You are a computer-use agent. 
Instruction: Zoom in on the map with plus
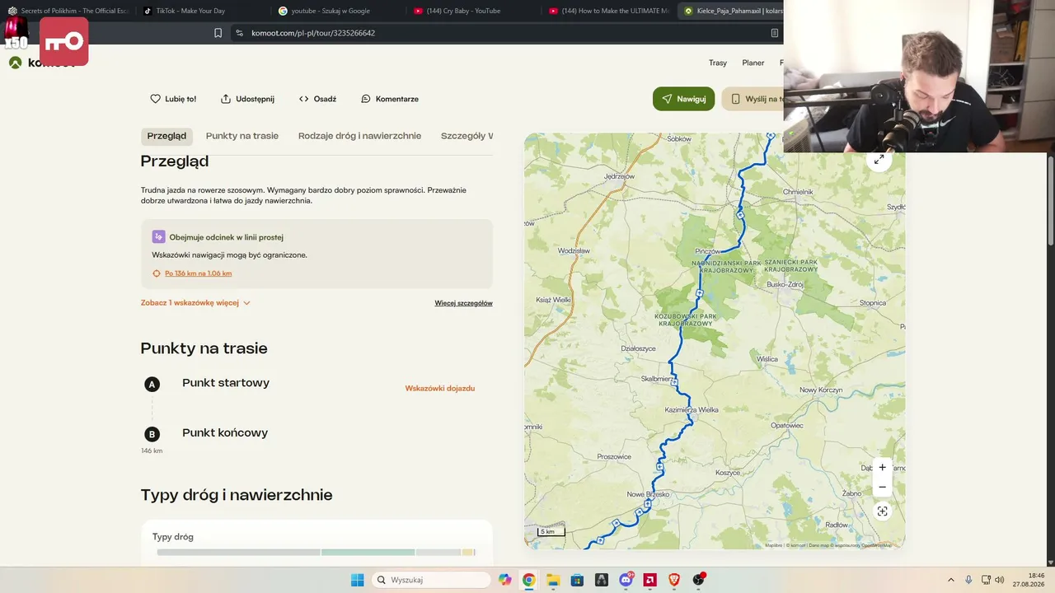[x=882, y=467]
